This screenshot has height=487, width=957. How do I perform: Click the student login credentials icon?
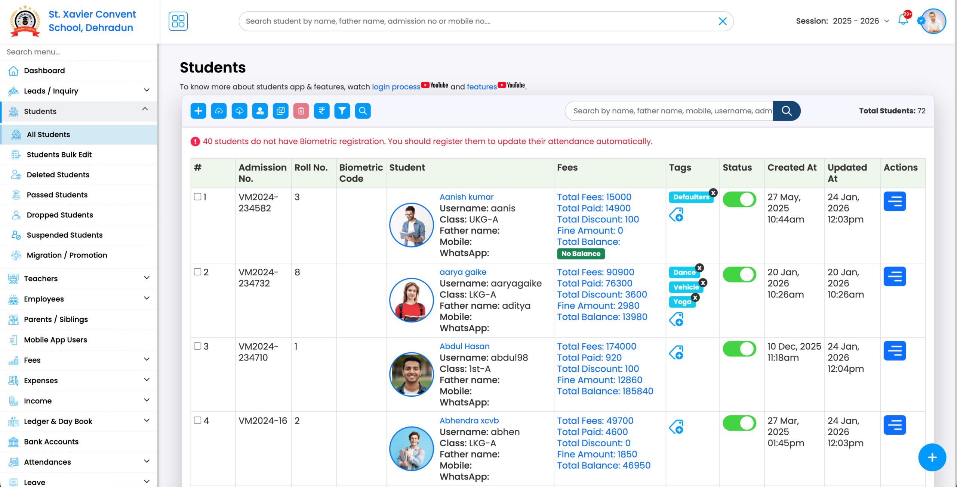click(260, 111)
